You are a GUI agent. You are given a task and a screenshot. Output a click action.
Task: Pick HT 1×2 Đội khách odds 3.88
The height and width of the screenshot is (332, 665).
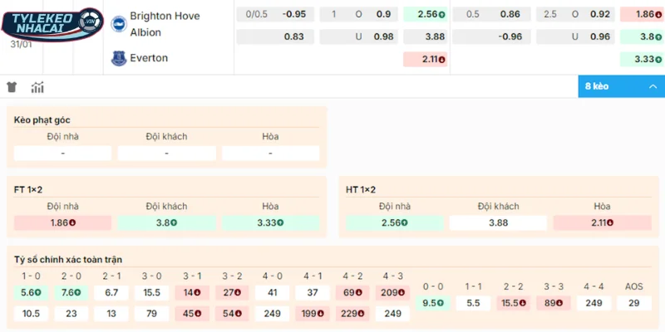[x=498, y=222]
